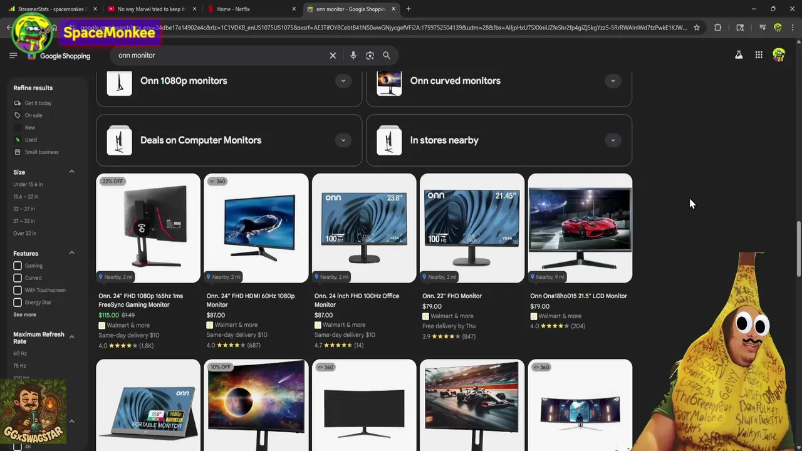Open the browser extensions puzzle icon

tap(718, 28)
